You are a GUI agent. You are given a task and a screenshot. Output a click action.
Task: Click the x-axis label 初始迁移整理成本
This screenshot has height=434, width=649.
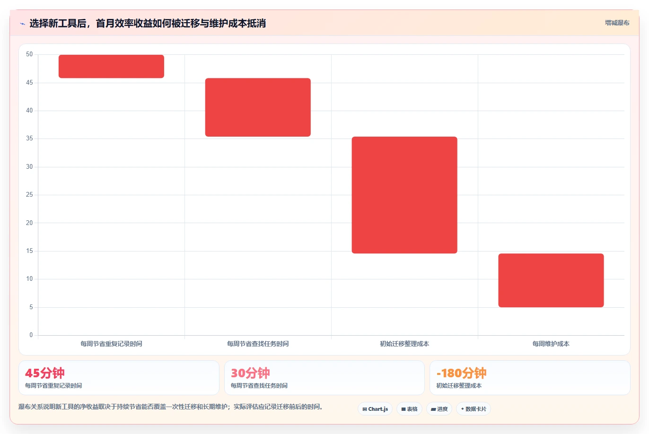pyautogui.click(x=404, y=344)
